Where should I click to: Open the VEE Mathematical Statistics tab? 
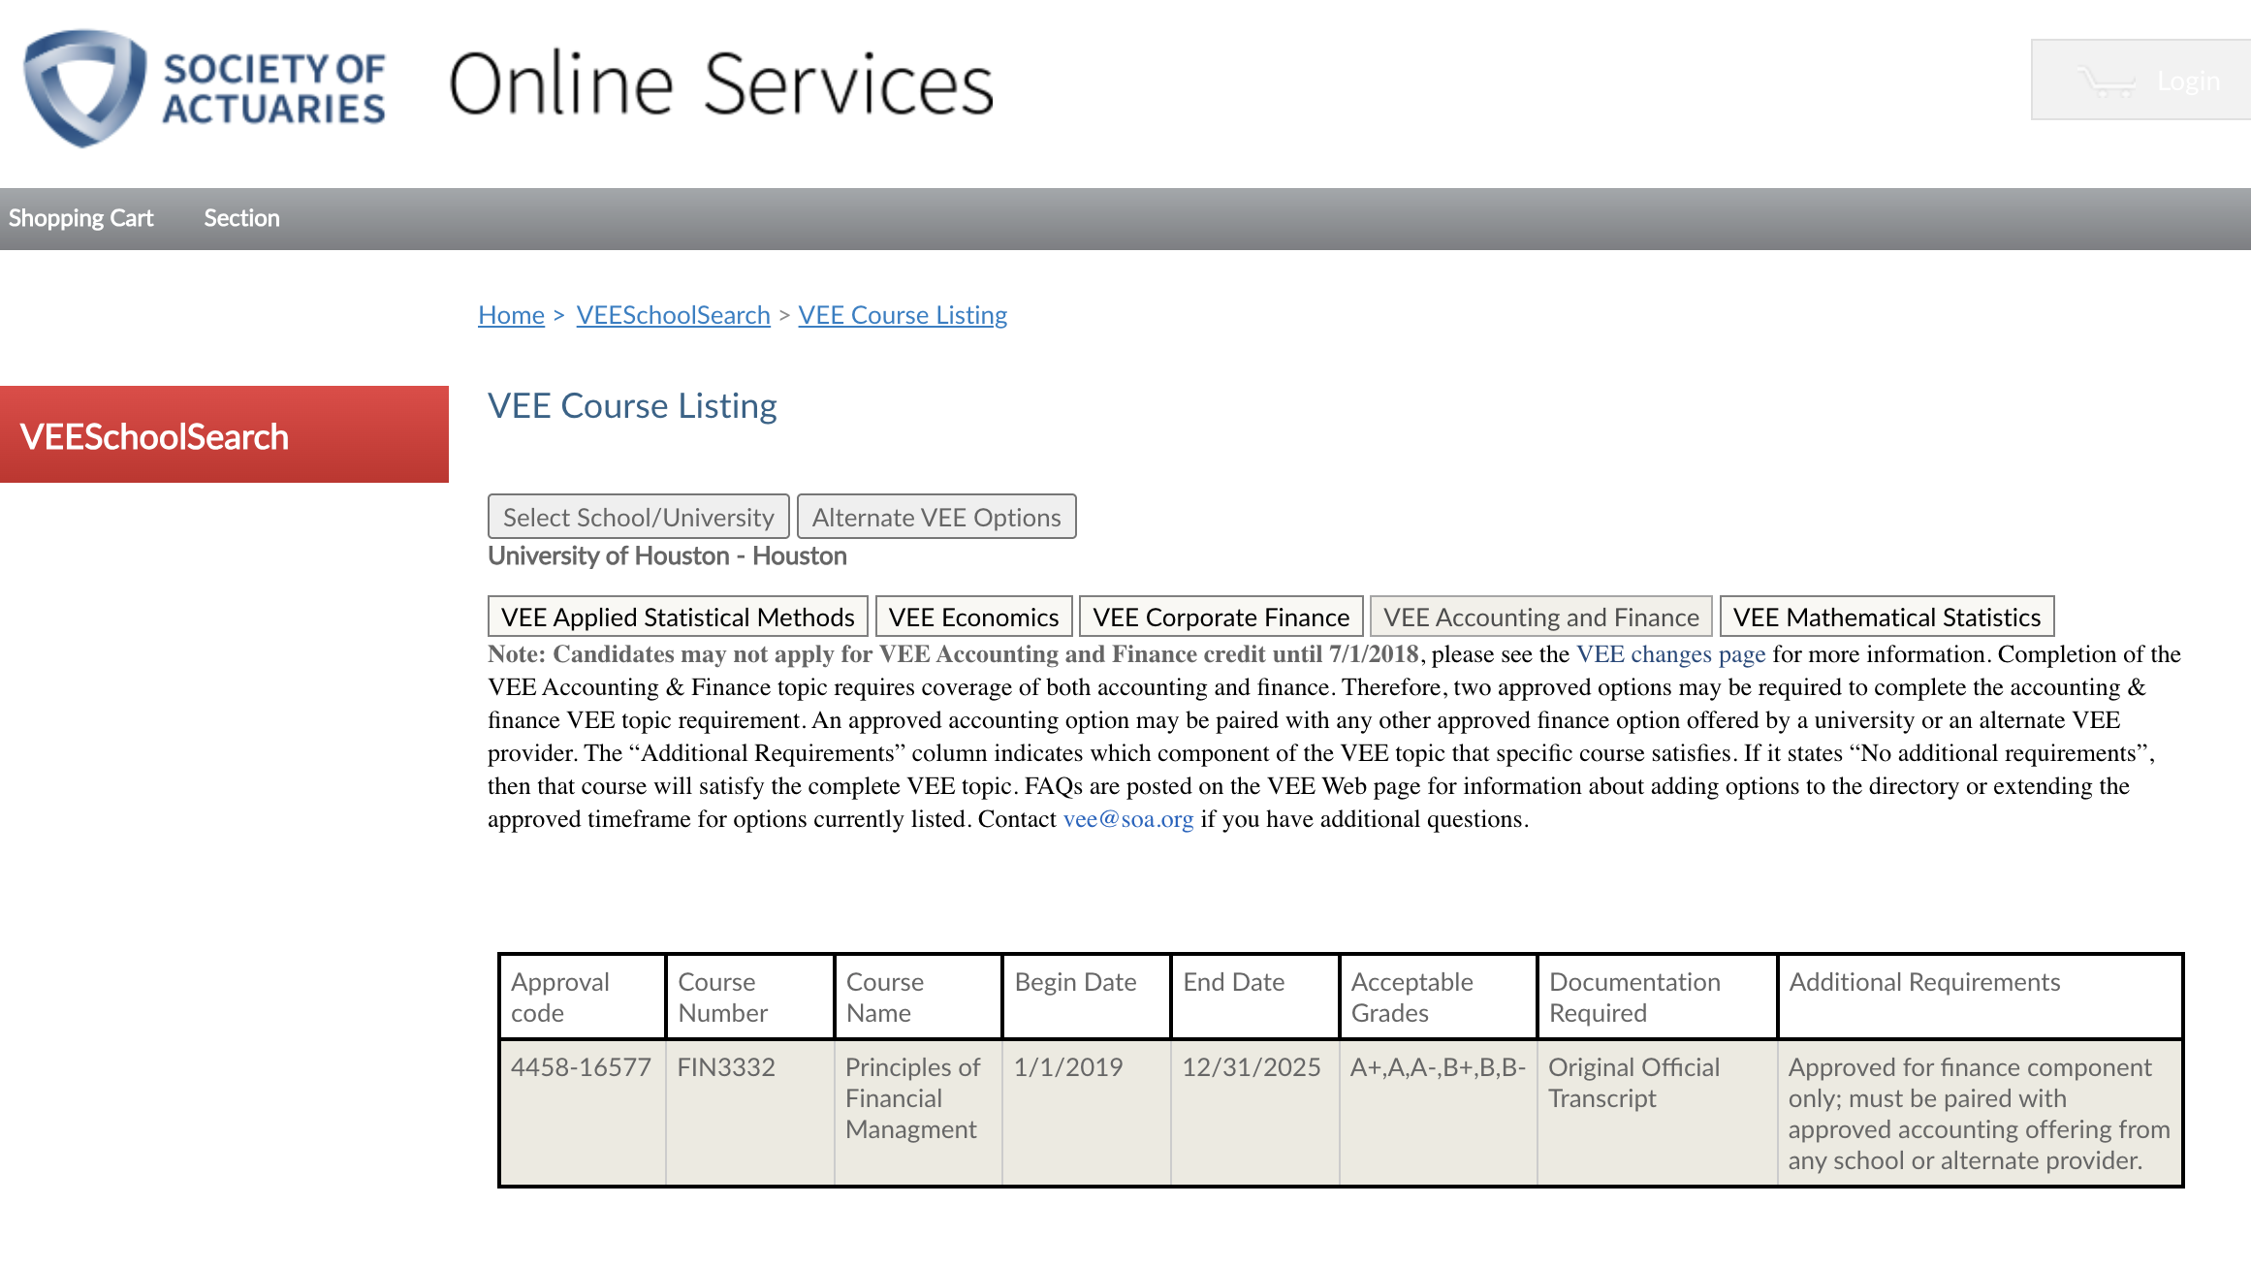point(1886,617)
